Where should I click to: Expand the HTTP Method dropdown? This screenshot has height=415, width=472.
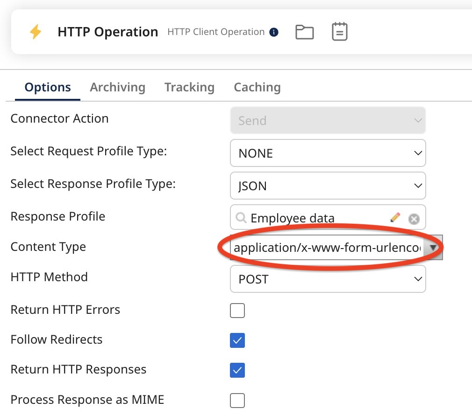328,279
